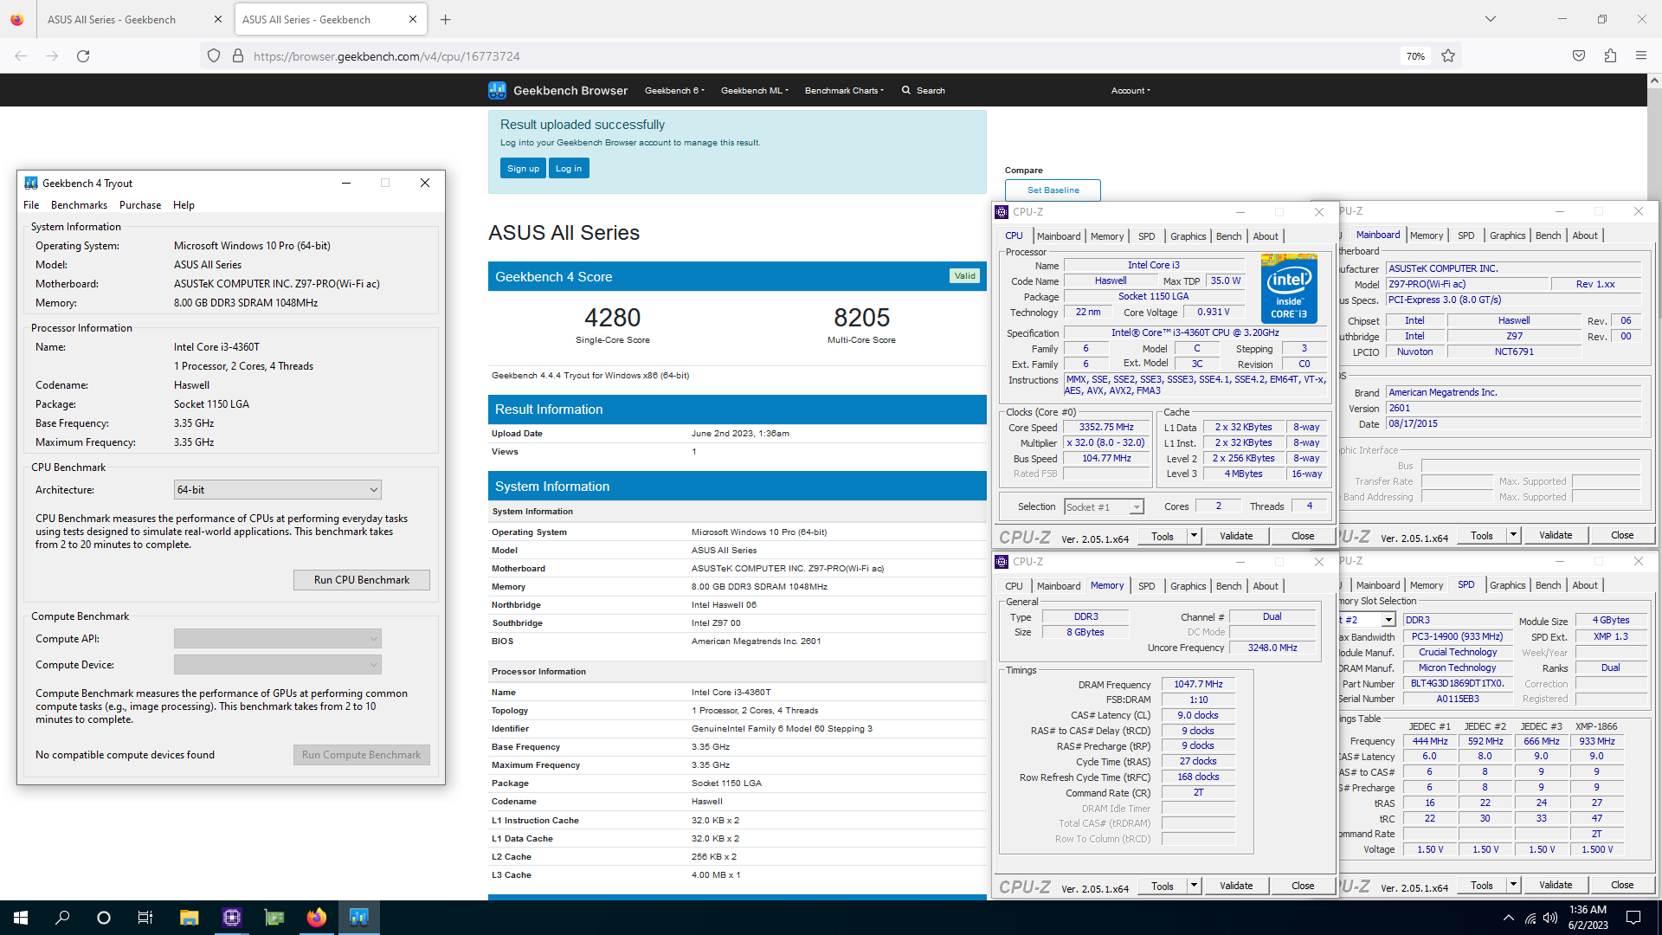Click the Intel Core i3 logo in CPU-Z
1662x935 pixels.
[1289, 288]
